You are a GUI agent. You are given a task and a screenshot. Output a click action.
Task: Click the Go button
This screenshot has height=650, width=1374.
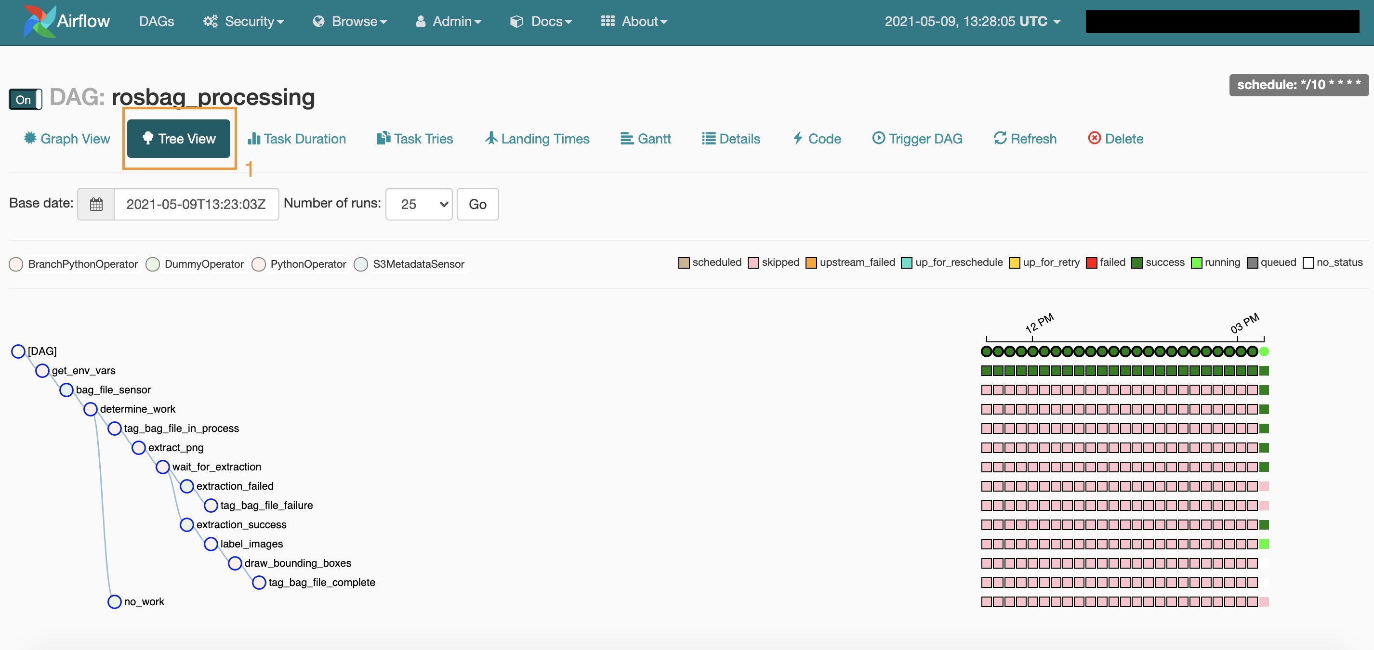pos(477,204)
